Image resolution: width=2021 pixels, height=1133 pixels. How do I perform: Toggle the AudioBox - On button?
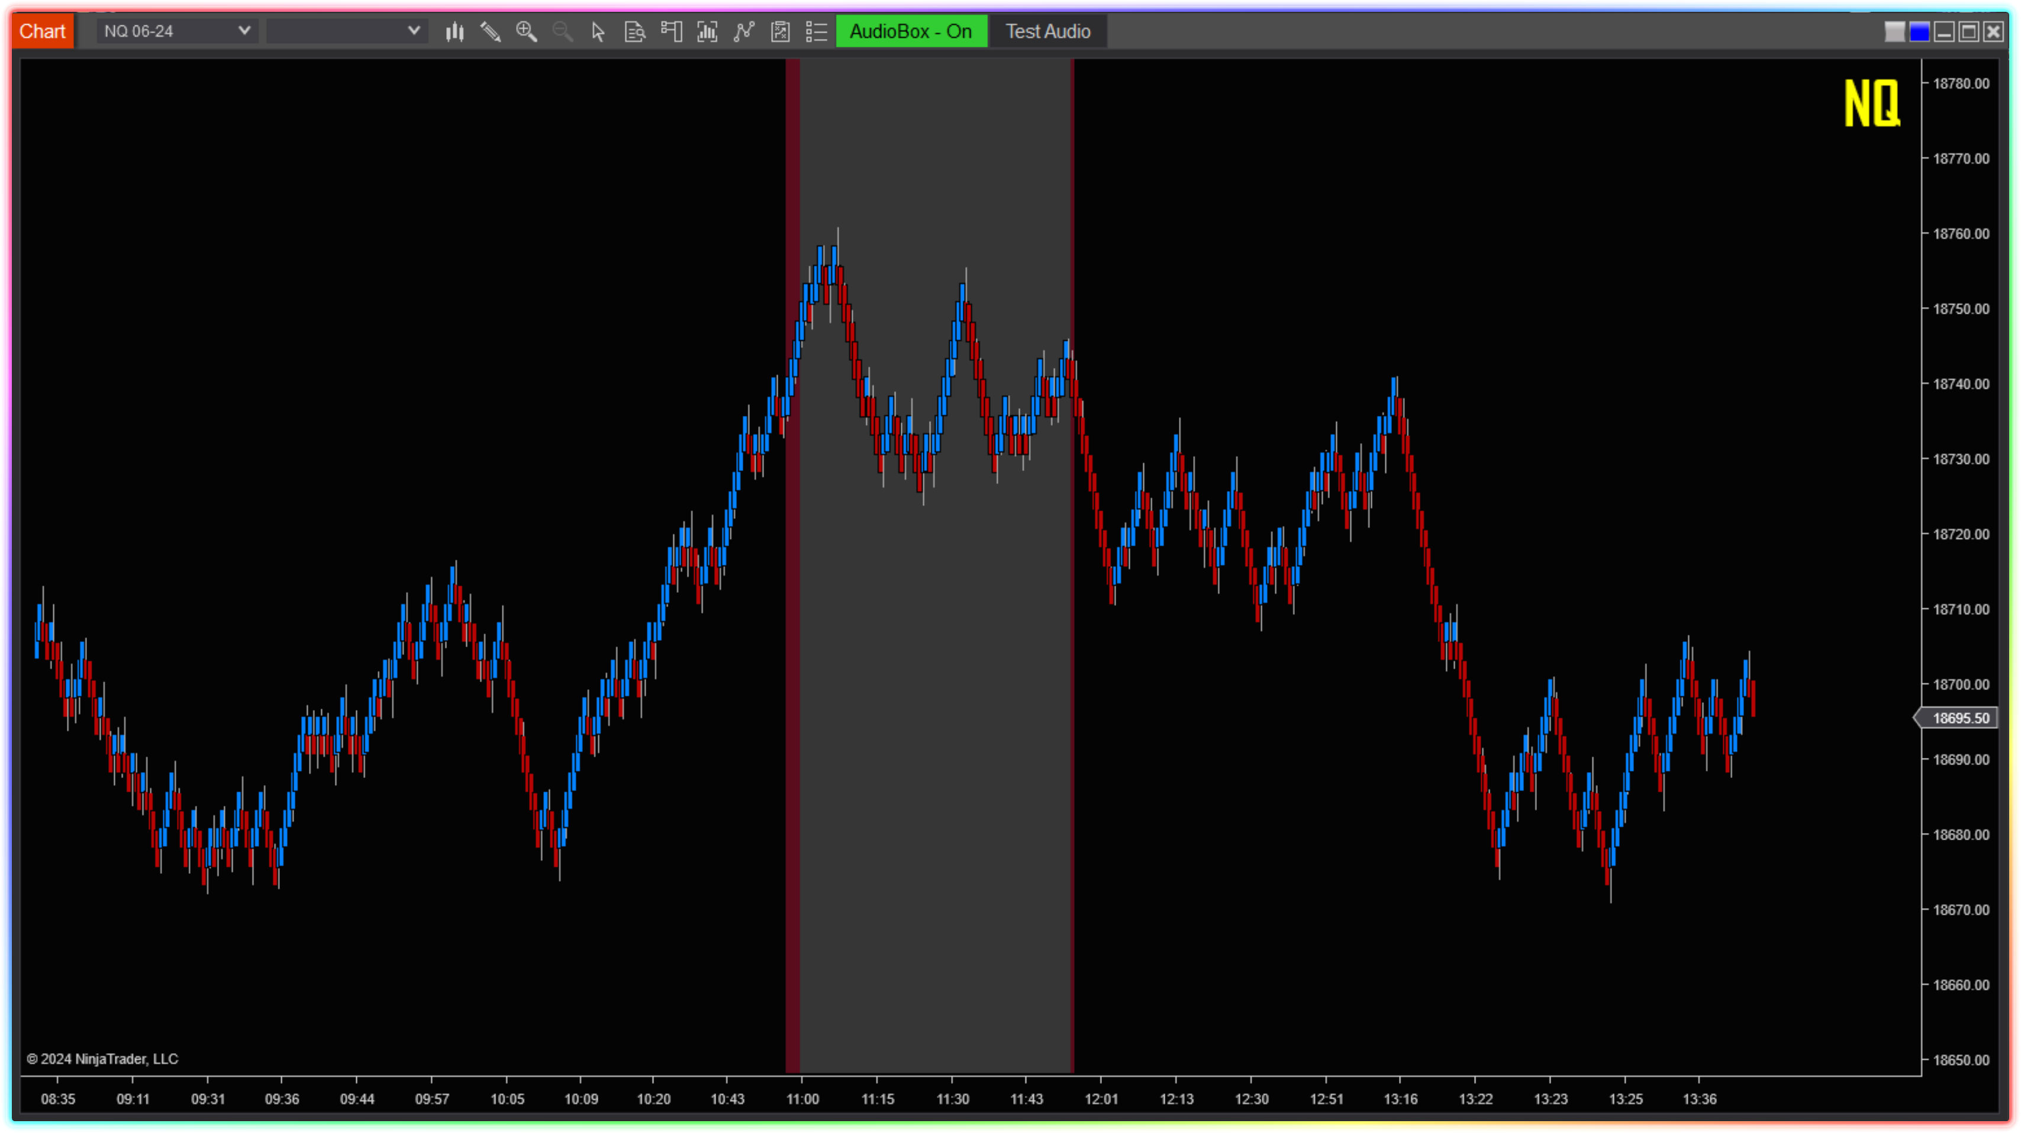911,31
